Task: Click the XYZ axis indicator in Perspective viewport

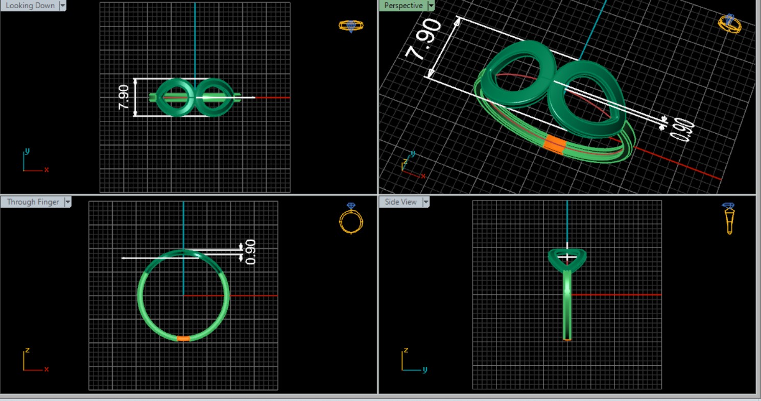Action: coord(411,165)
